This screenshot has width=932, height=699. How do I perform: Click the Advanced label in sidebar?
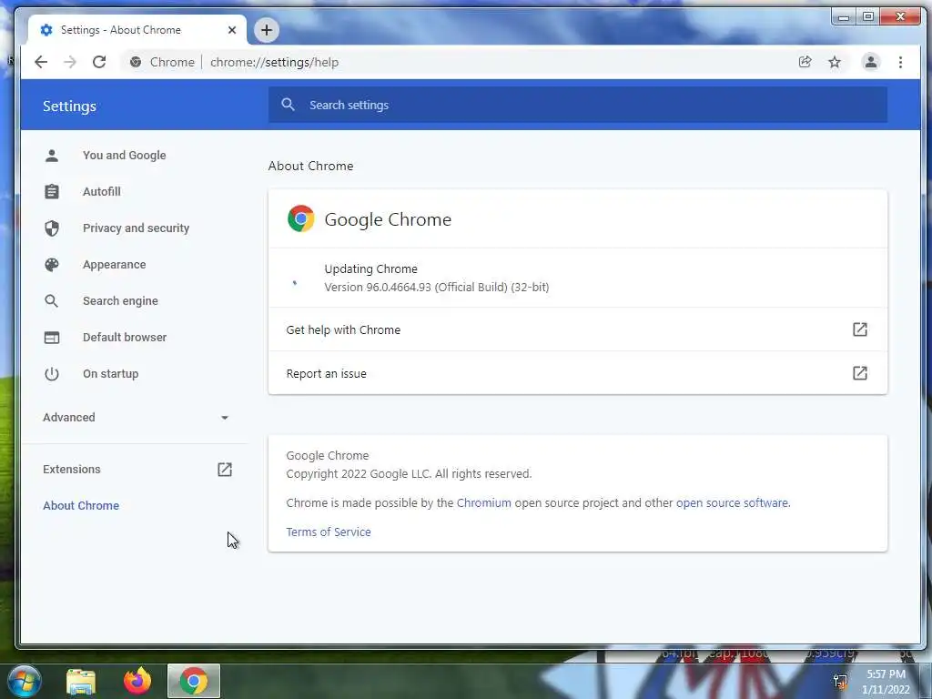coord(69,417)
